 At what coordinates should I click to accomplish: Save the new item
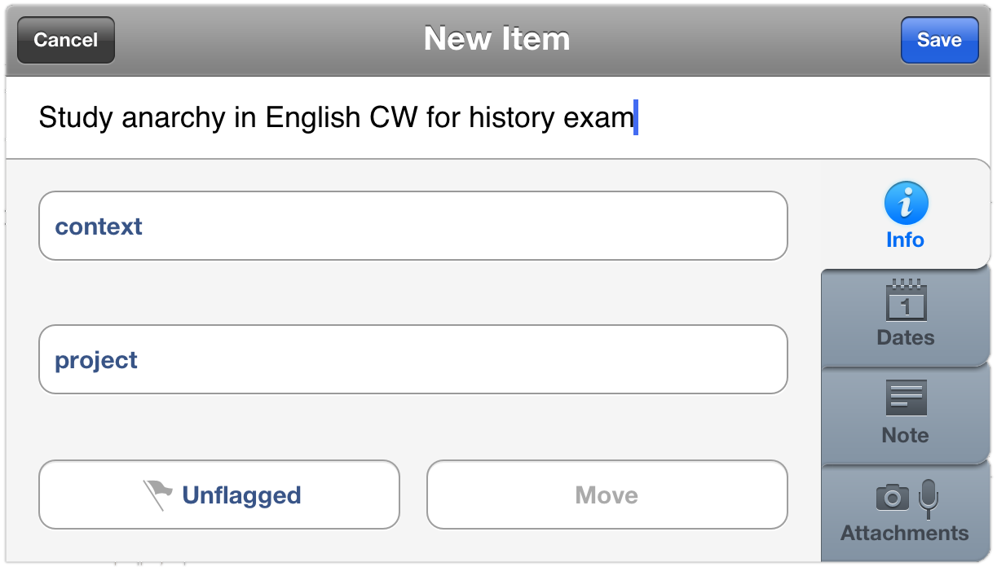(939, 40)
